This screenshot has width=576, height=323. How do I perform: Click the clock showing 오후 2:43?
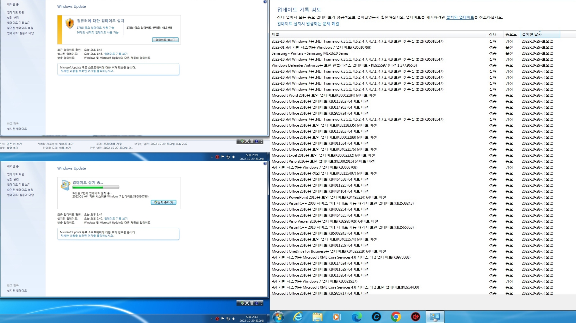pos(252,319)
